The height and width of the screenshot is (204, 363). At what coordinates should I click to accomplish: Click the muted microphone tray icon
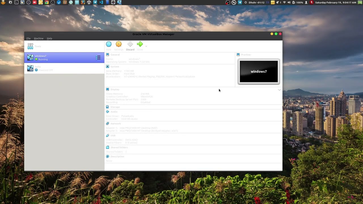[x=312, y=2]
